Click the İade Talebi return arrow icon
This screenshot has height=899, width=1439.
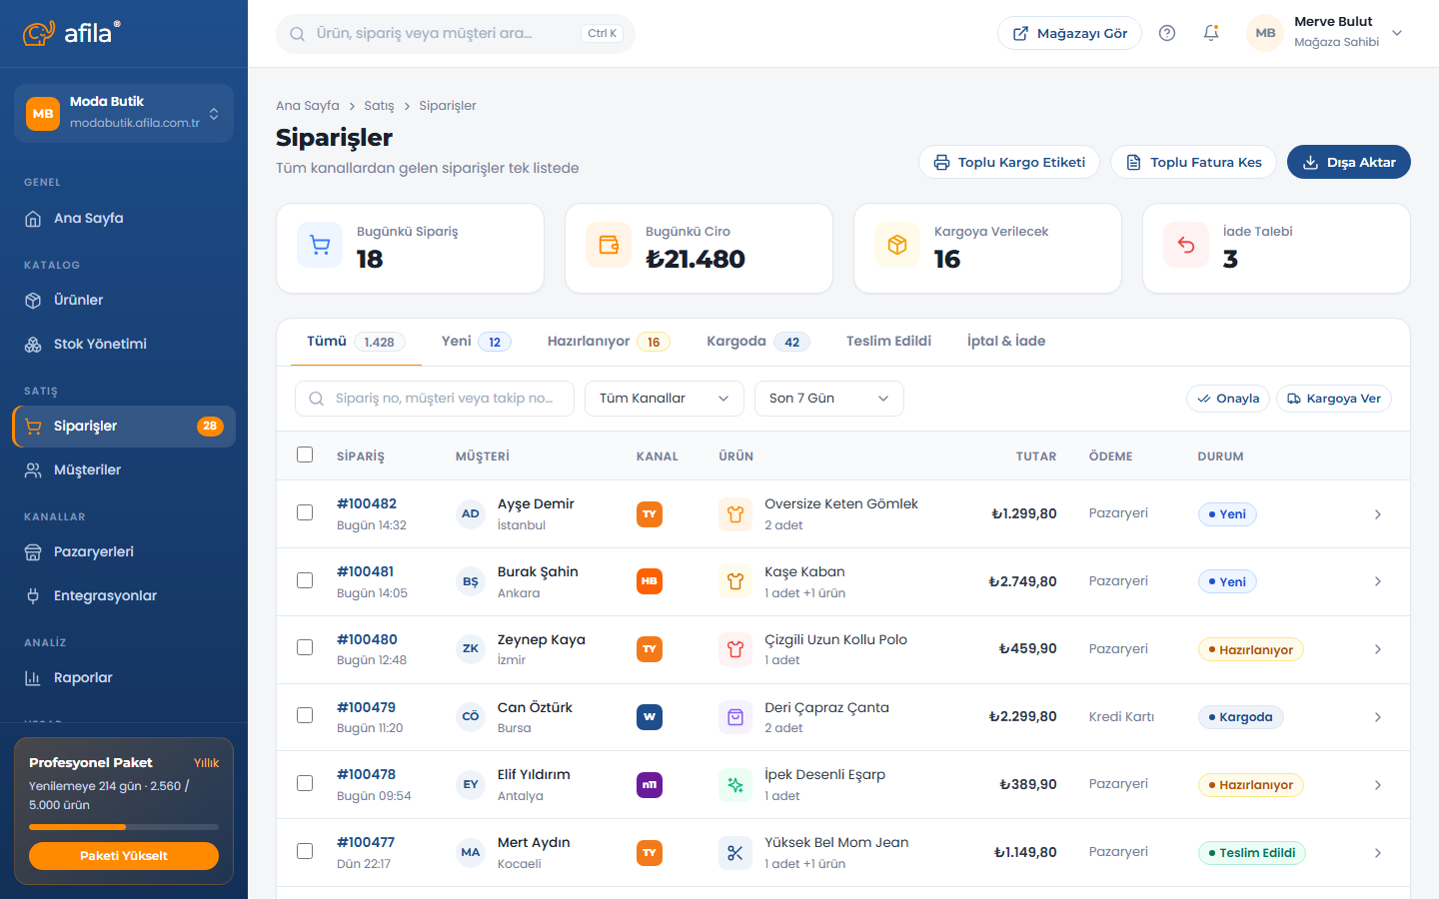point(1186,245)
